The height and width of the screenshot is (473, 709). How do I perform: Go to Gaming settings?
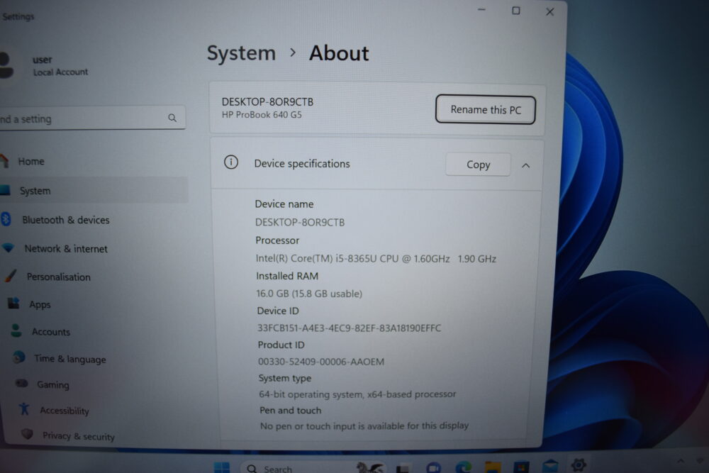(53, 385)
